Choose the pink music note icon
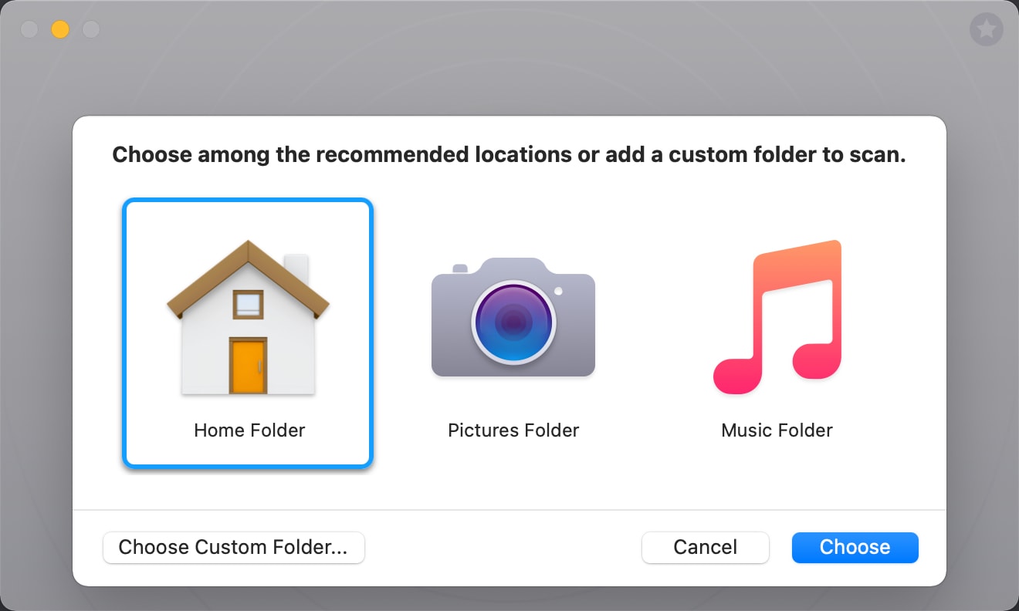The image size is (1019, 611). [777, 318]
